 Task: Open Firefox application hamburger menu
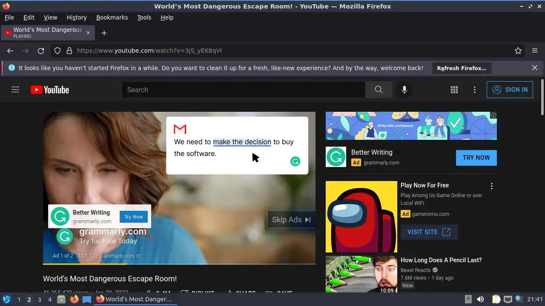coord(535,51)
